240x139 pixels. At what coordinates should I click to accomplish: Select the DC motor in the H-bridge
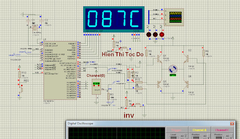[x=173, y=69]
